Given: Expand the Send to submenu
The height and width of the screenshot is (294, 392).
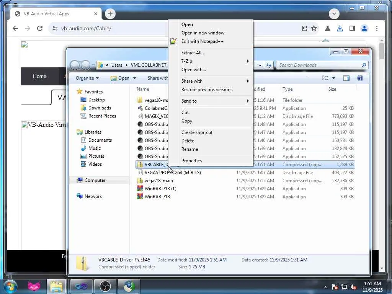Looking at the screenshot, I should coord(215,101).
